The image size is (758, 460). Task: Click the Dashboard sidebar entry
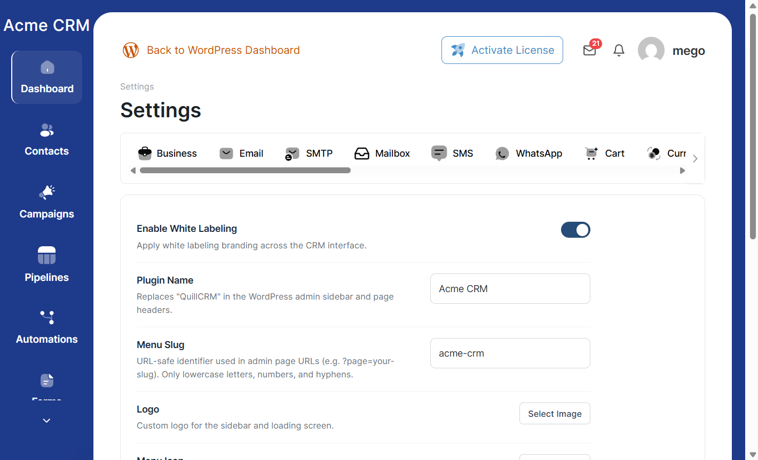pyautogui.click(x=46, y=77)
